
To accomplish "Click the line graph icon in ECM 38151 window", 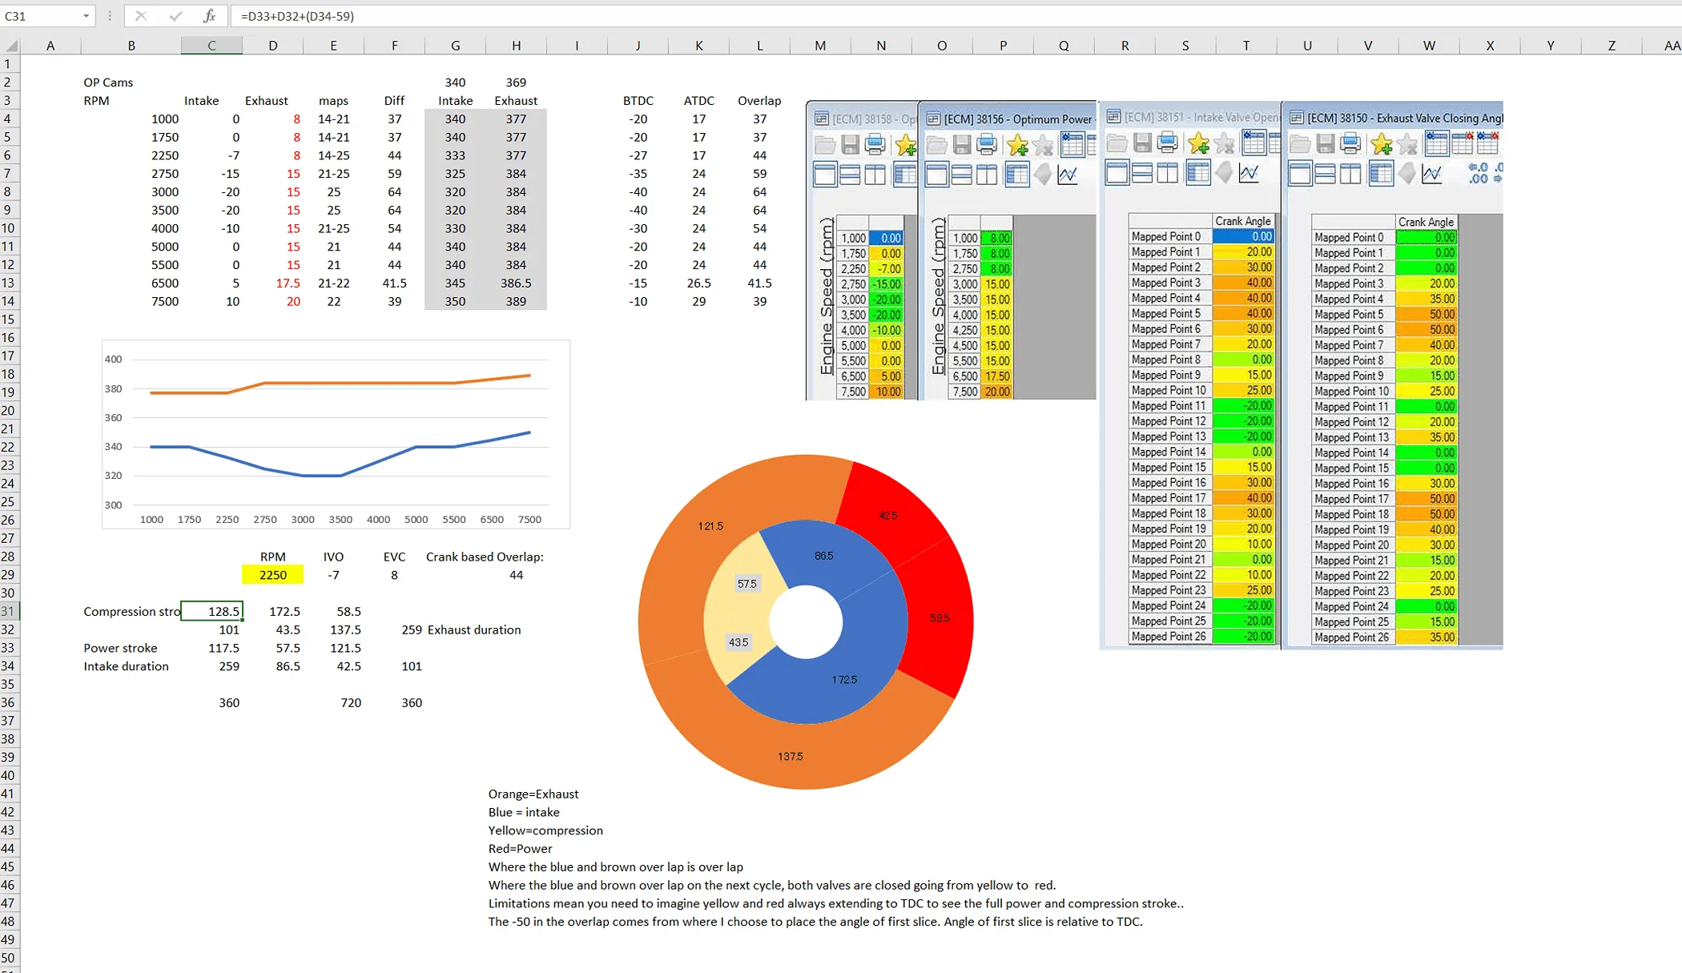I will [1249, 173].
